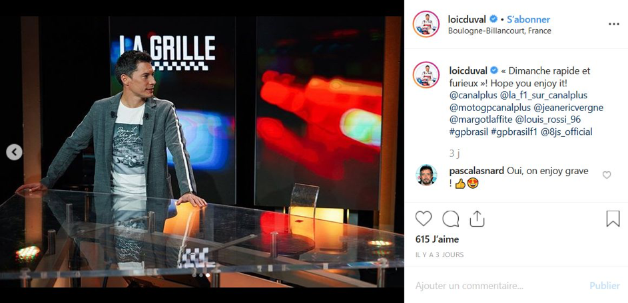Go to the previous photo with left arrow

(15, 152)
